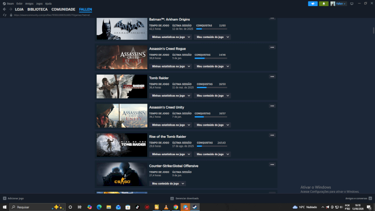Open Counter-Strike:Global Offensive title link

(x=173, y=166)
